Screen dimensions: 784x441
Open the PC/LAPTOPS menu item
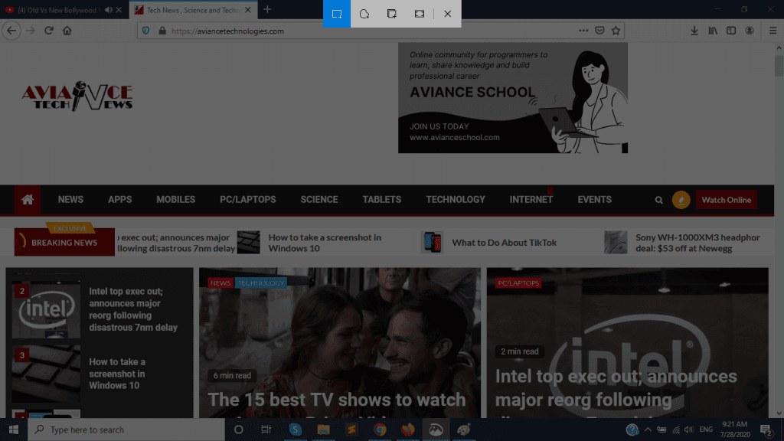tap(247, 200)
